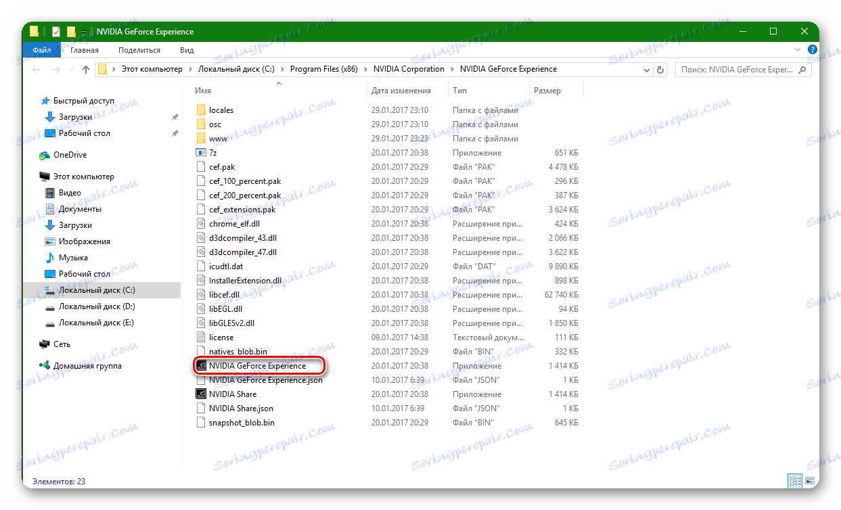
Task: Select cef.pak file icon
Action: click(200, 167)
